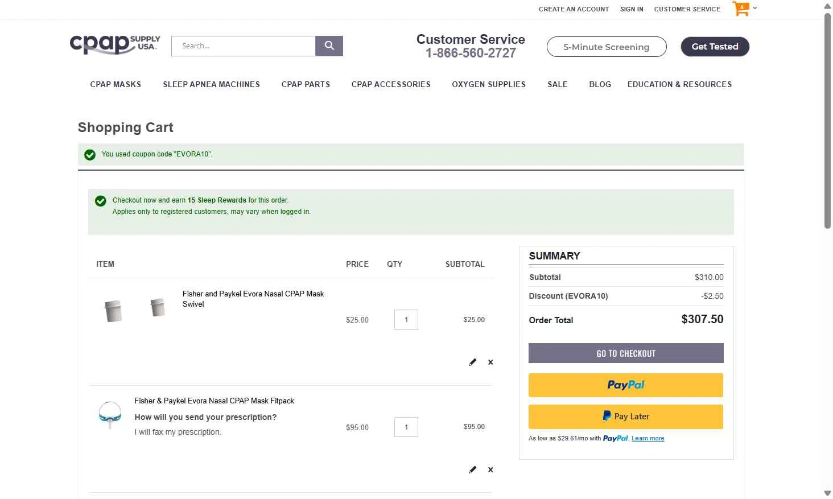
Task: Call customer service number 1-866-560-2727
Action: (x=471, y=53)
